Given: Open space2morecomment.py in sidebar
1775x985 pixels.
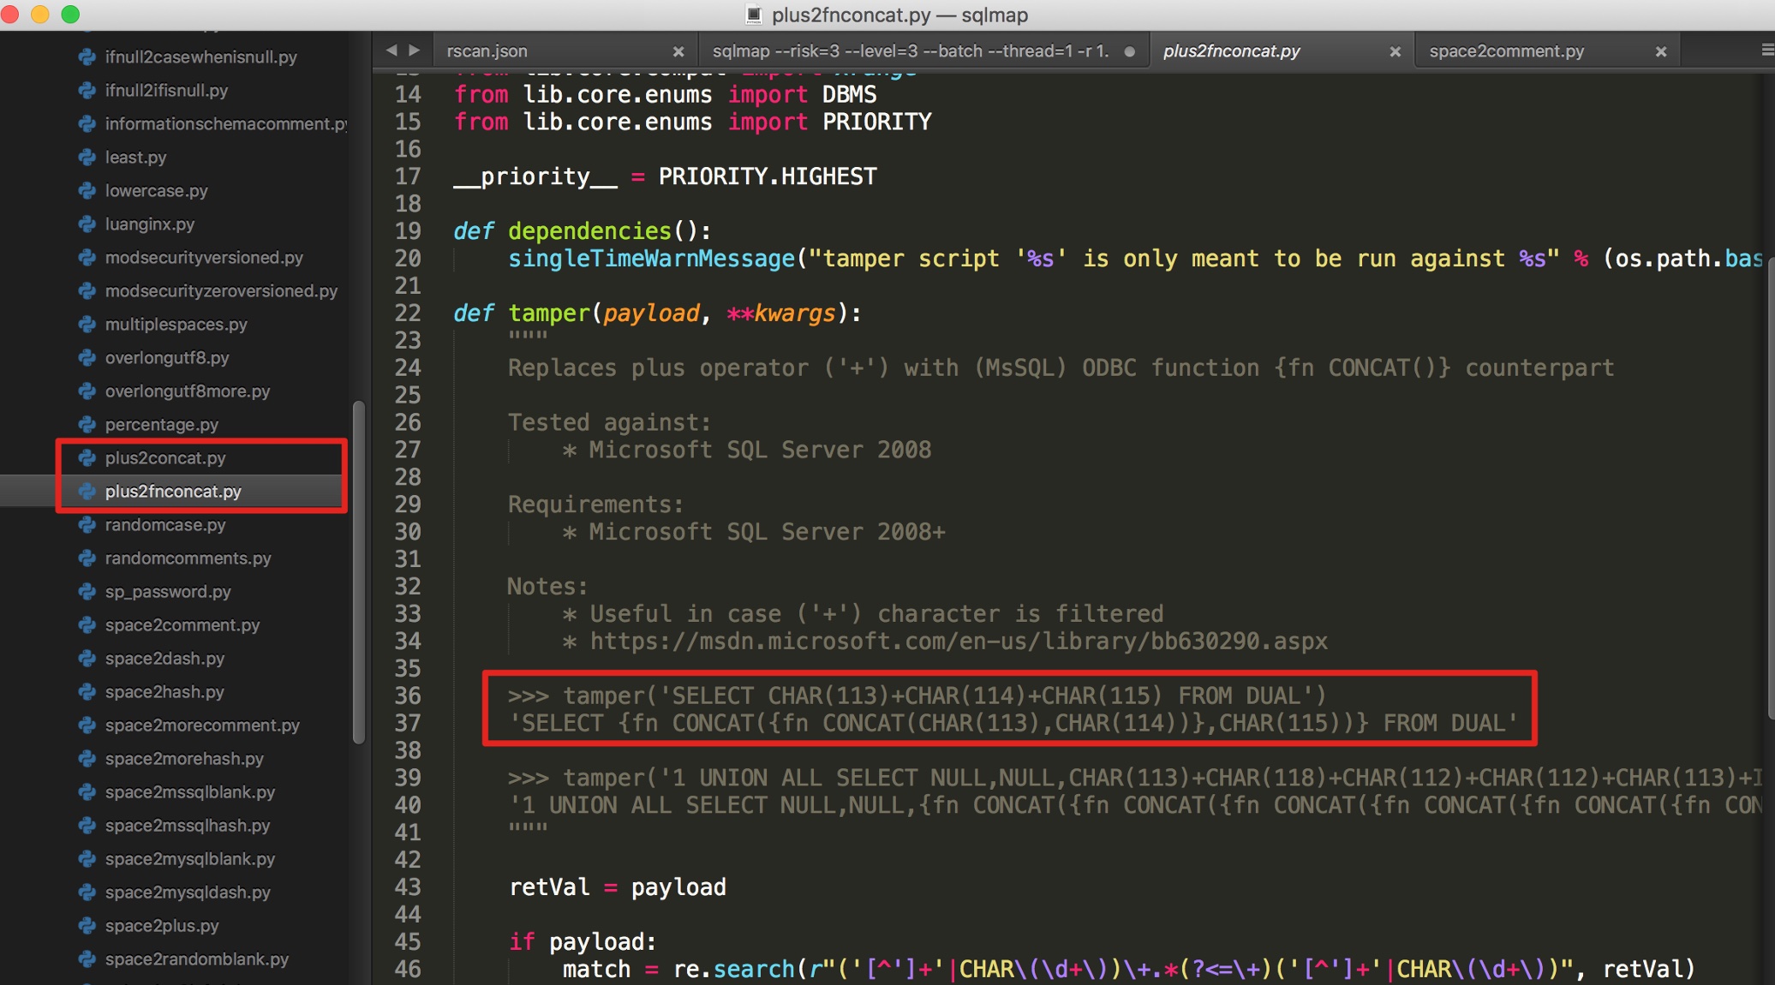Looking at the screenshot, I should (202, 725).
